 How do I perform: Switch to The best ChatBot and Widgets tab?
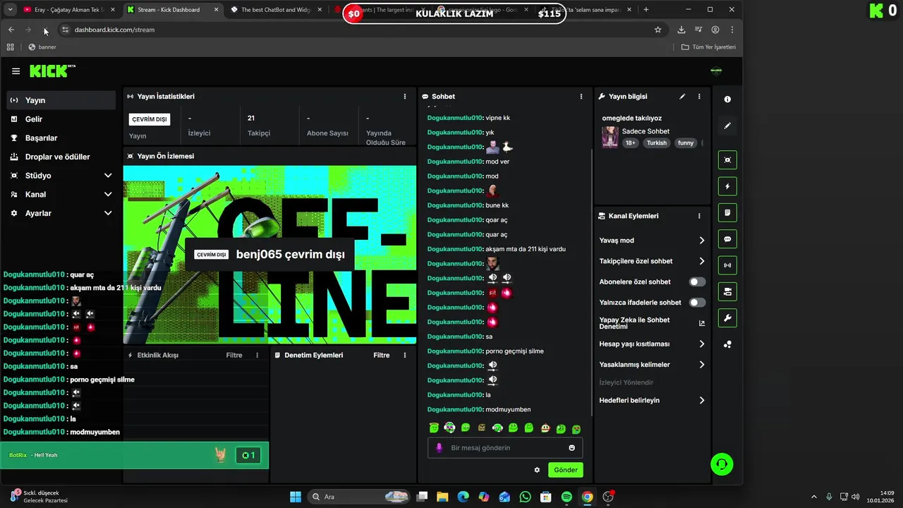[277, 10]
